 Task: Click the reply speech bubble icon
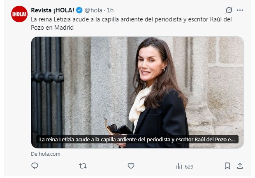tap(35, 166)
